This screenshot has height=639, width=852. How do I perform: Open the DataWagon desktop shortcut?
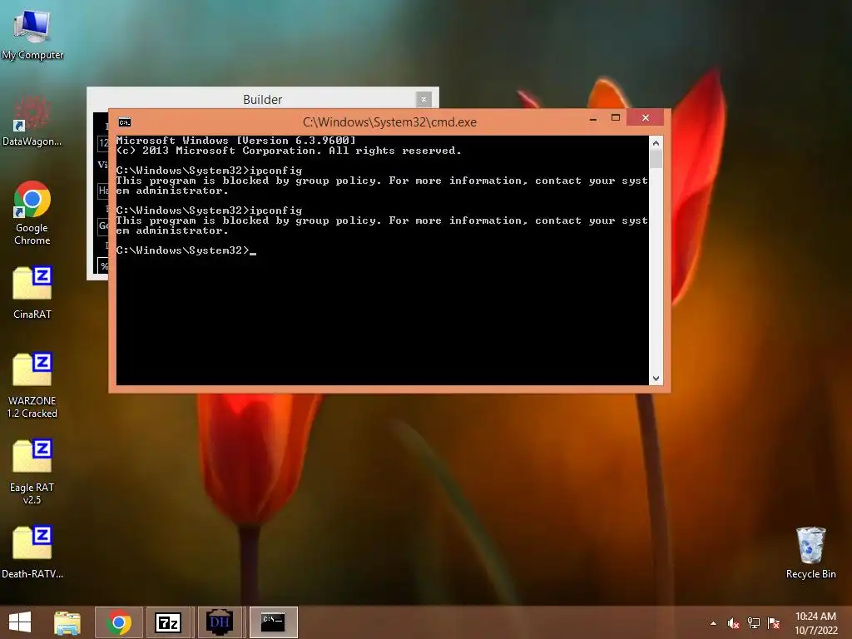tap(32, 121)
